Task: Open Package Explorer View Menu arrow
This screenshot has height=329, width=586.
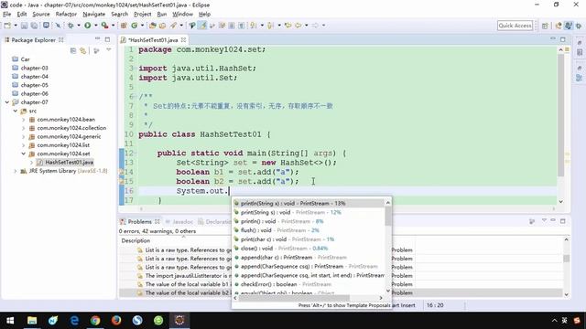Action: point(109,49)
